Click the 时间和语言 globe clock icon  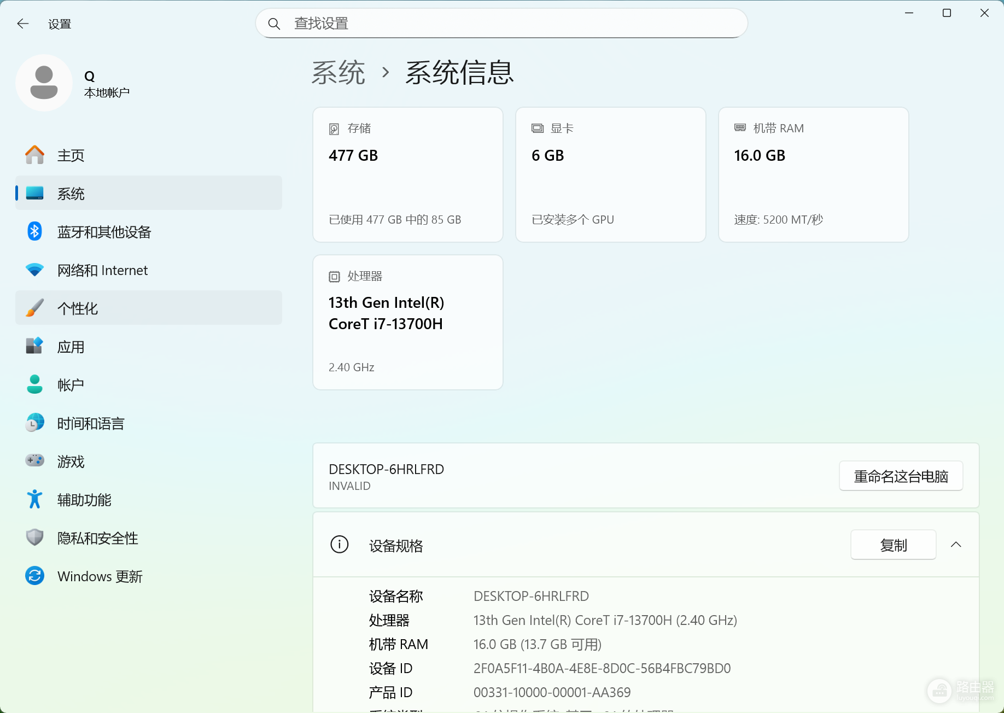(34, 423)
